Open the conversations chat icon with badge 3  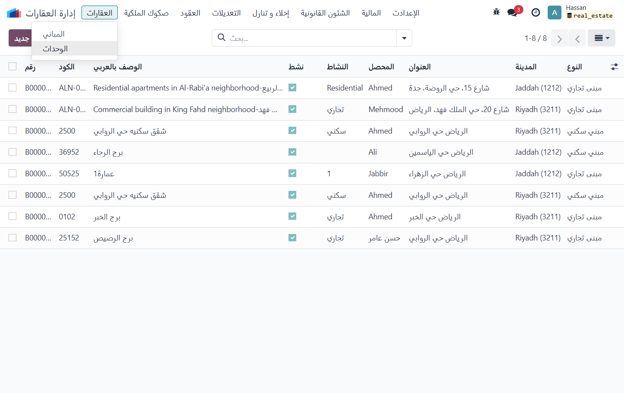[512, 12]
